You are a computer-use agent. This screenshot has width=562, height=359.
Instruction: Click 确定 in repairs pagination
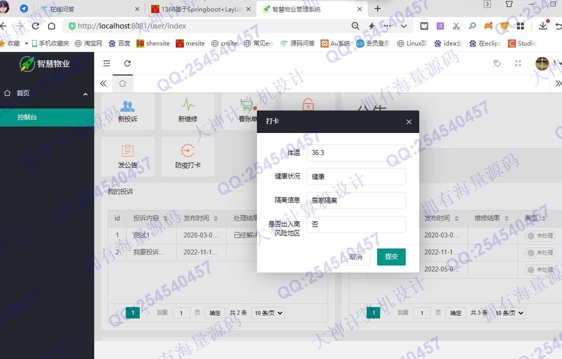click(x=455, y=313)
